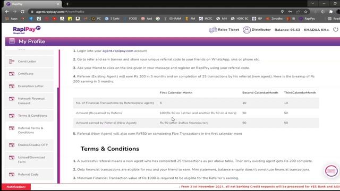Click the Enable/Disable OTP sidebar icon
The height and width of the screenshot is (191, 340).
coord(12,145)
